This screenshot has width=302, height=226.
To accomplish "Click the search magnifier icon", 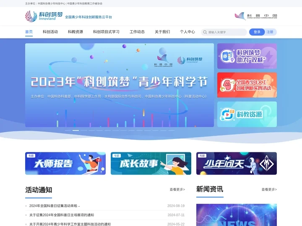I will click(205, 32).
